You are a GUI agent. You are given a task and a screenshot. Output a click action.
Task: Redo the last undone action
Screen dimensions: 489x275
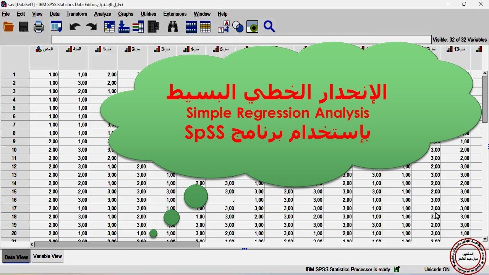91,27
